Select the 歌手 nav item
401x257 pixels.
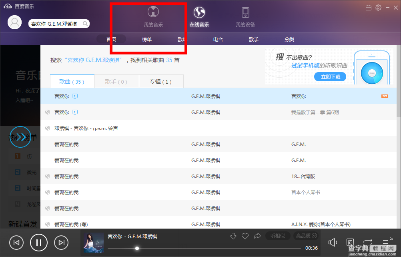[x=253, y=39]
